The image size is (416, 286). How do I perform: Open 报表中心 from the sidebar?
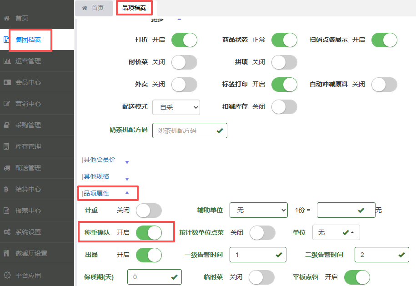(28, 211)
